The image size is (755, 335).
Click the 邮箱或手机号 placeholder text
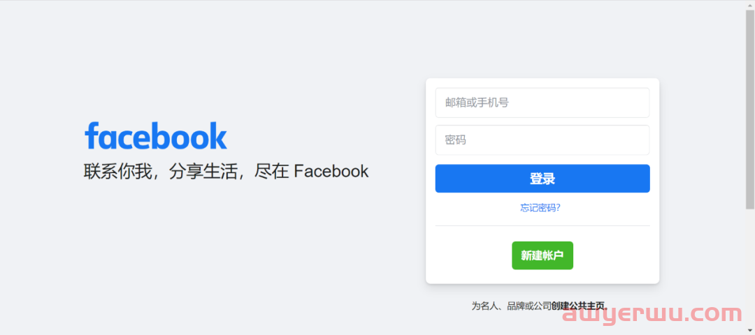pyautogui.click(x=477, y=103)
